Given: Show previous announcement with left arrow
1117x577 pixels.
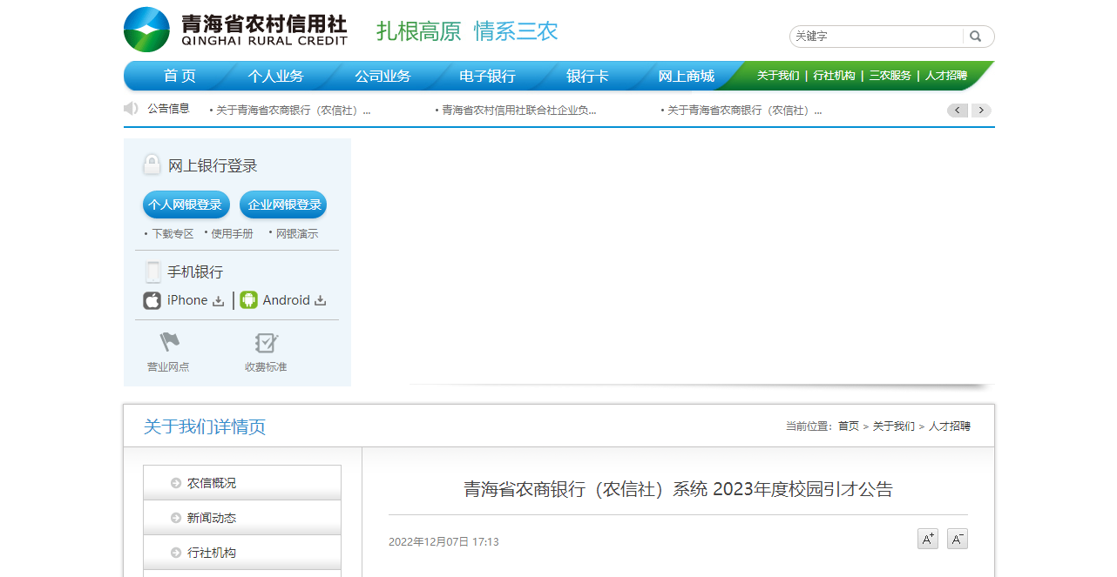Looking at the screenshot, I should point(958,111).
